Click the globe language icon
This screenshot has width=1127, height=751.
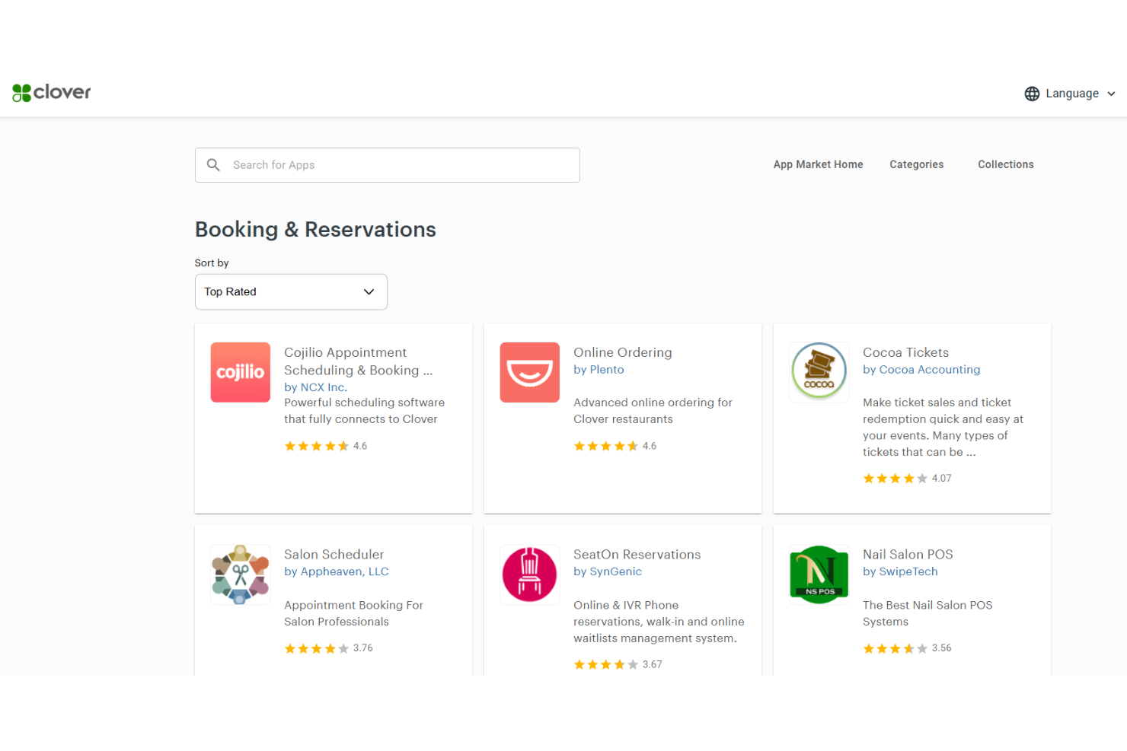tap(1032, 94)
